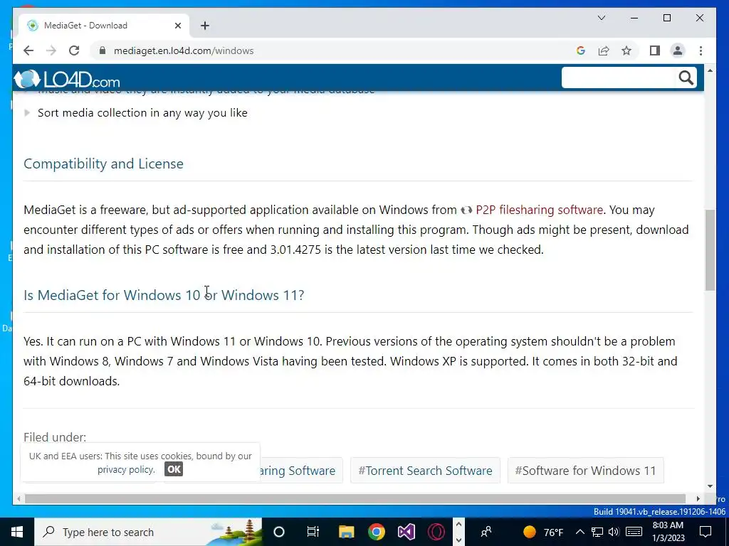Click the partially hidden 'aring Software' tag
Viewport: 729px width, 546px height.
301,471
